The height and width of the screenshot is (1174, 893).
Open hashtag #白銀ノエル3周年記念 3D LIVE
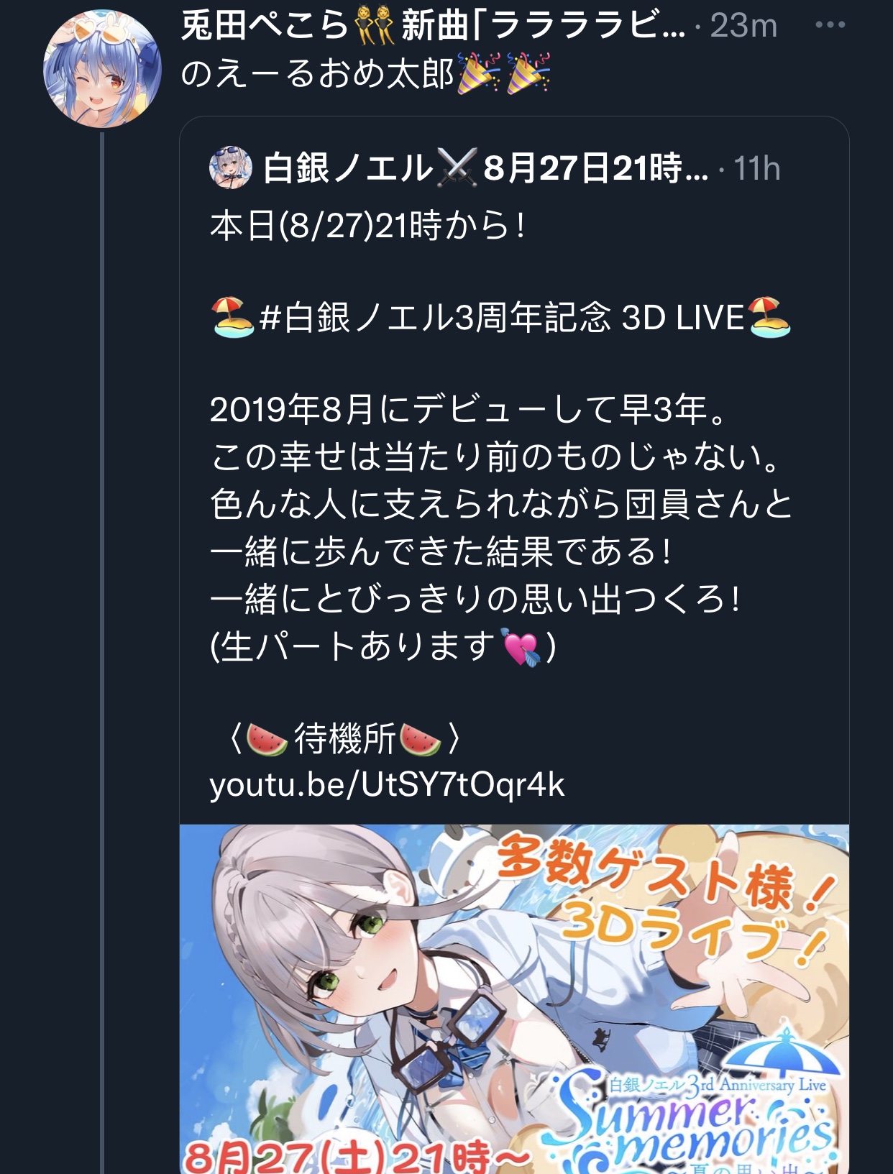pos(502,317)
